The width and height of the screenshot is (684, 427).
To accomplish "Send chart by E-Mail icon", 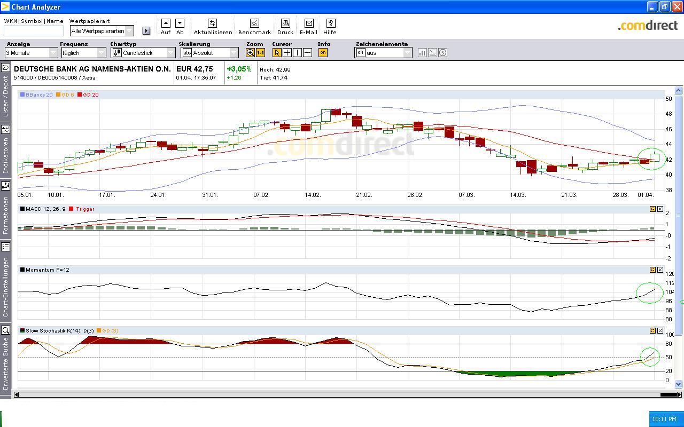I will click(309, 23).
